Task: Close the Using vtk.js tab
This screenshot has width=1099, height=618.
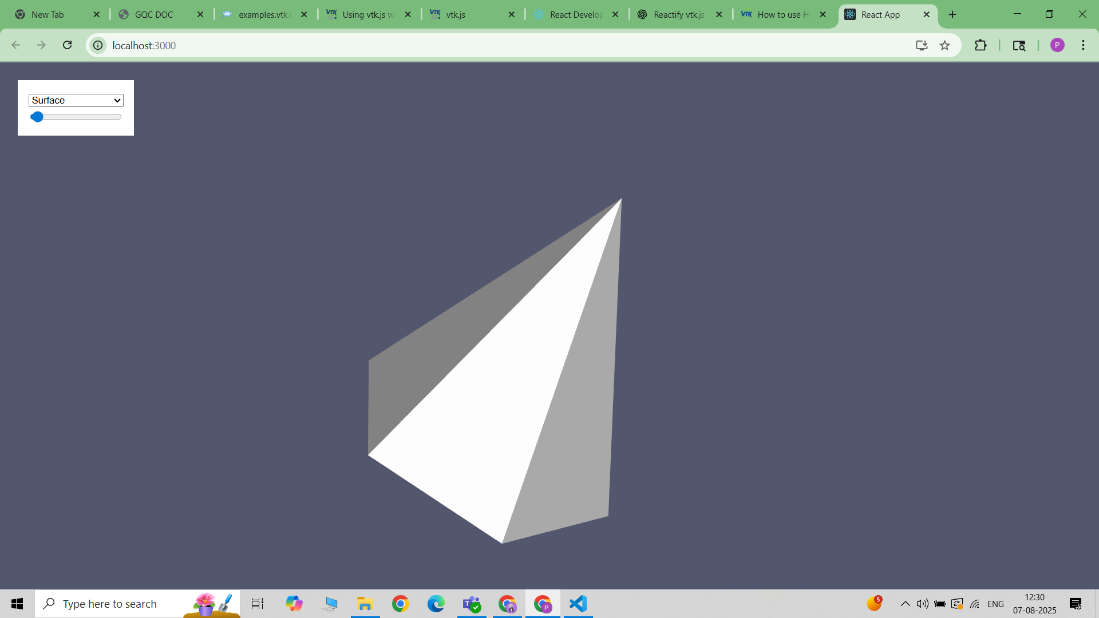Action: click(x=408, y=14)
